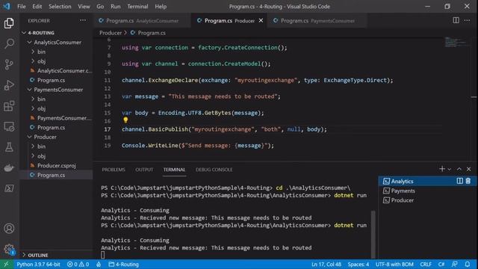Screen dimensions: 478x269
Task: Open the Run and Debug view
Action: point(9,85)
